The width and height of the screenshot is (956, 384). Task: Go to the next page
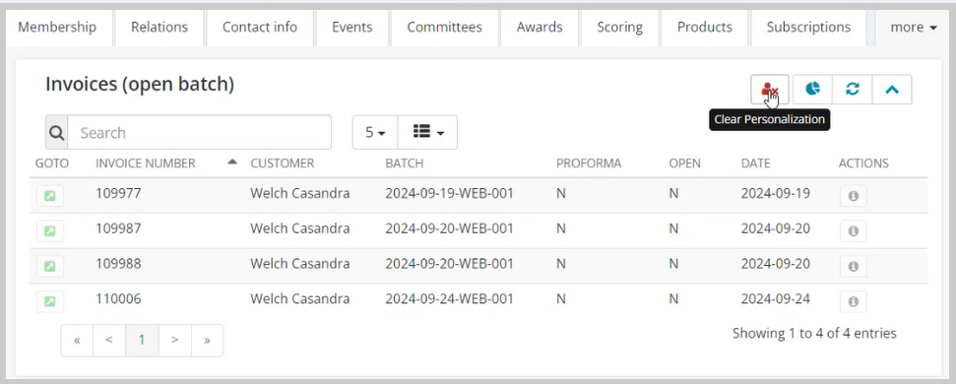pyautogui.click(x=174, y=340)
